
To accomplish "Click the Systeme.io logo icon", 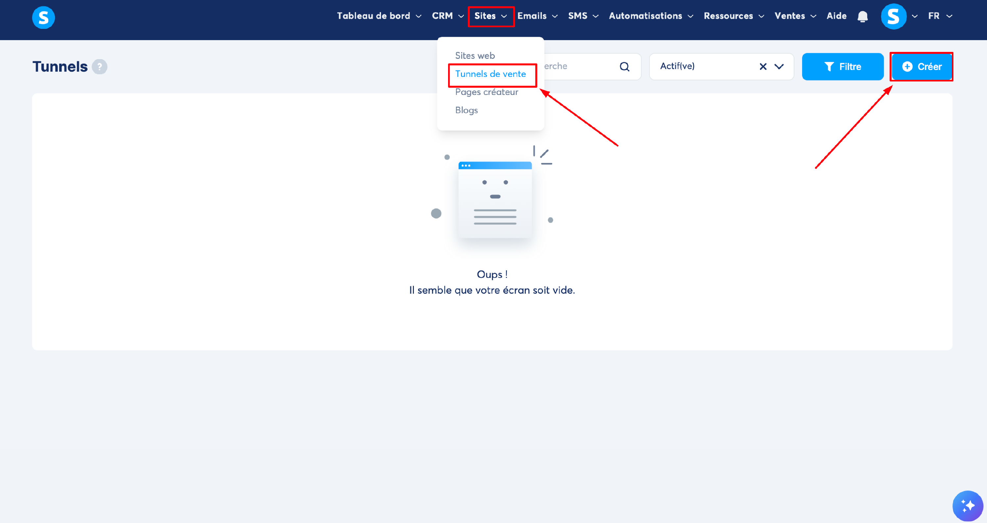I will (x=43, y=17).
